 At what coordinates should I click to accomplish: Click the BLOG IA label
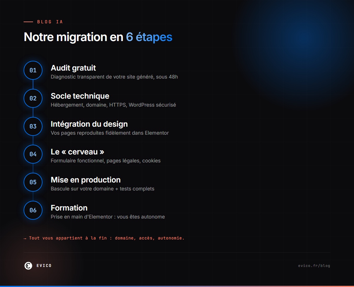coord(50,22)
